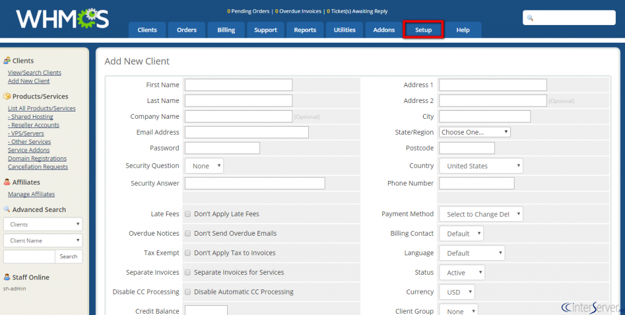
Task: Click Ticket(s) Awaiting Reply link
Action: [357, 11]
